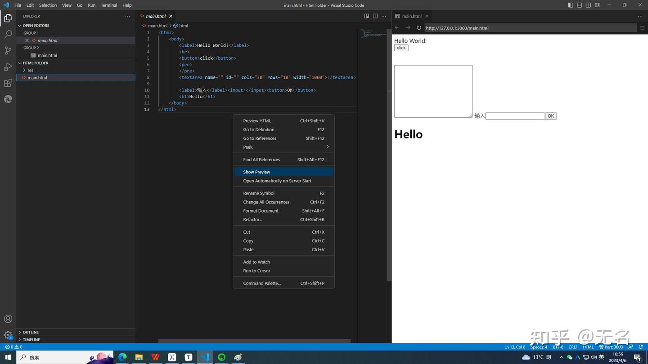This screenshot has width=648, height=364.
Task: Open the Search view in activity bar
Action: coord(8,34)
